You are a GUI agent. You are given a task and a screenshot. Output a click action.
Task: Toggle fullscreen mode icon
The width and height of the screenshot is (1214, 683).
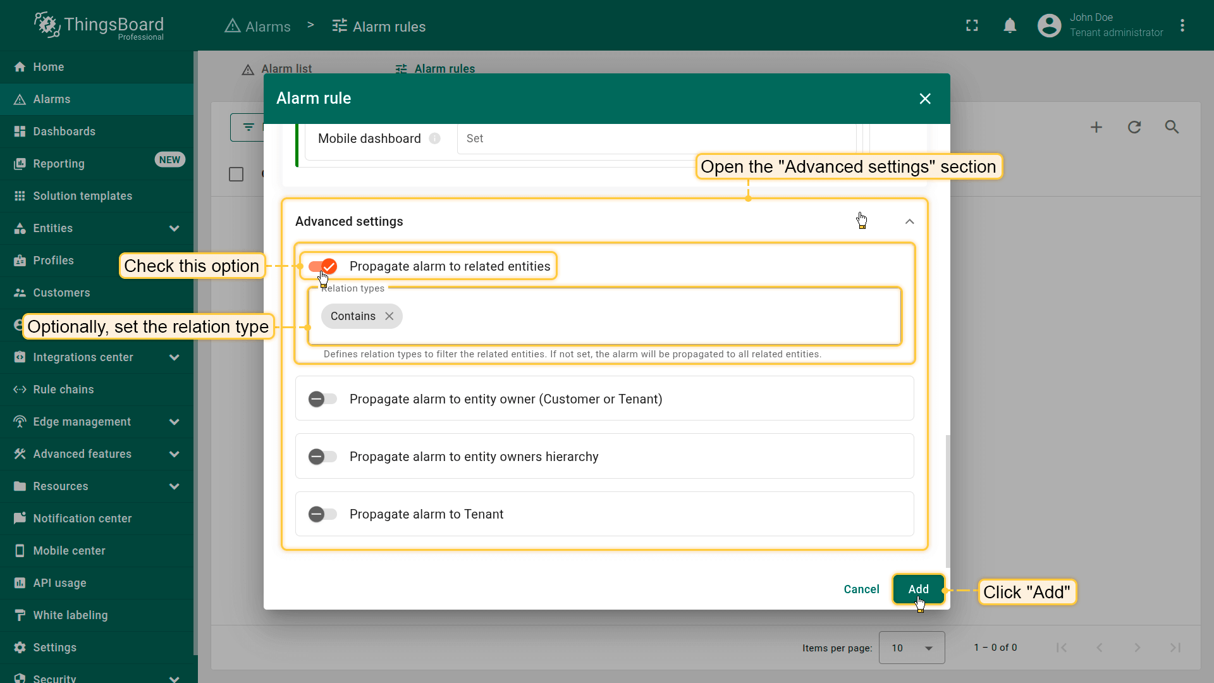[x=972, y=26]
